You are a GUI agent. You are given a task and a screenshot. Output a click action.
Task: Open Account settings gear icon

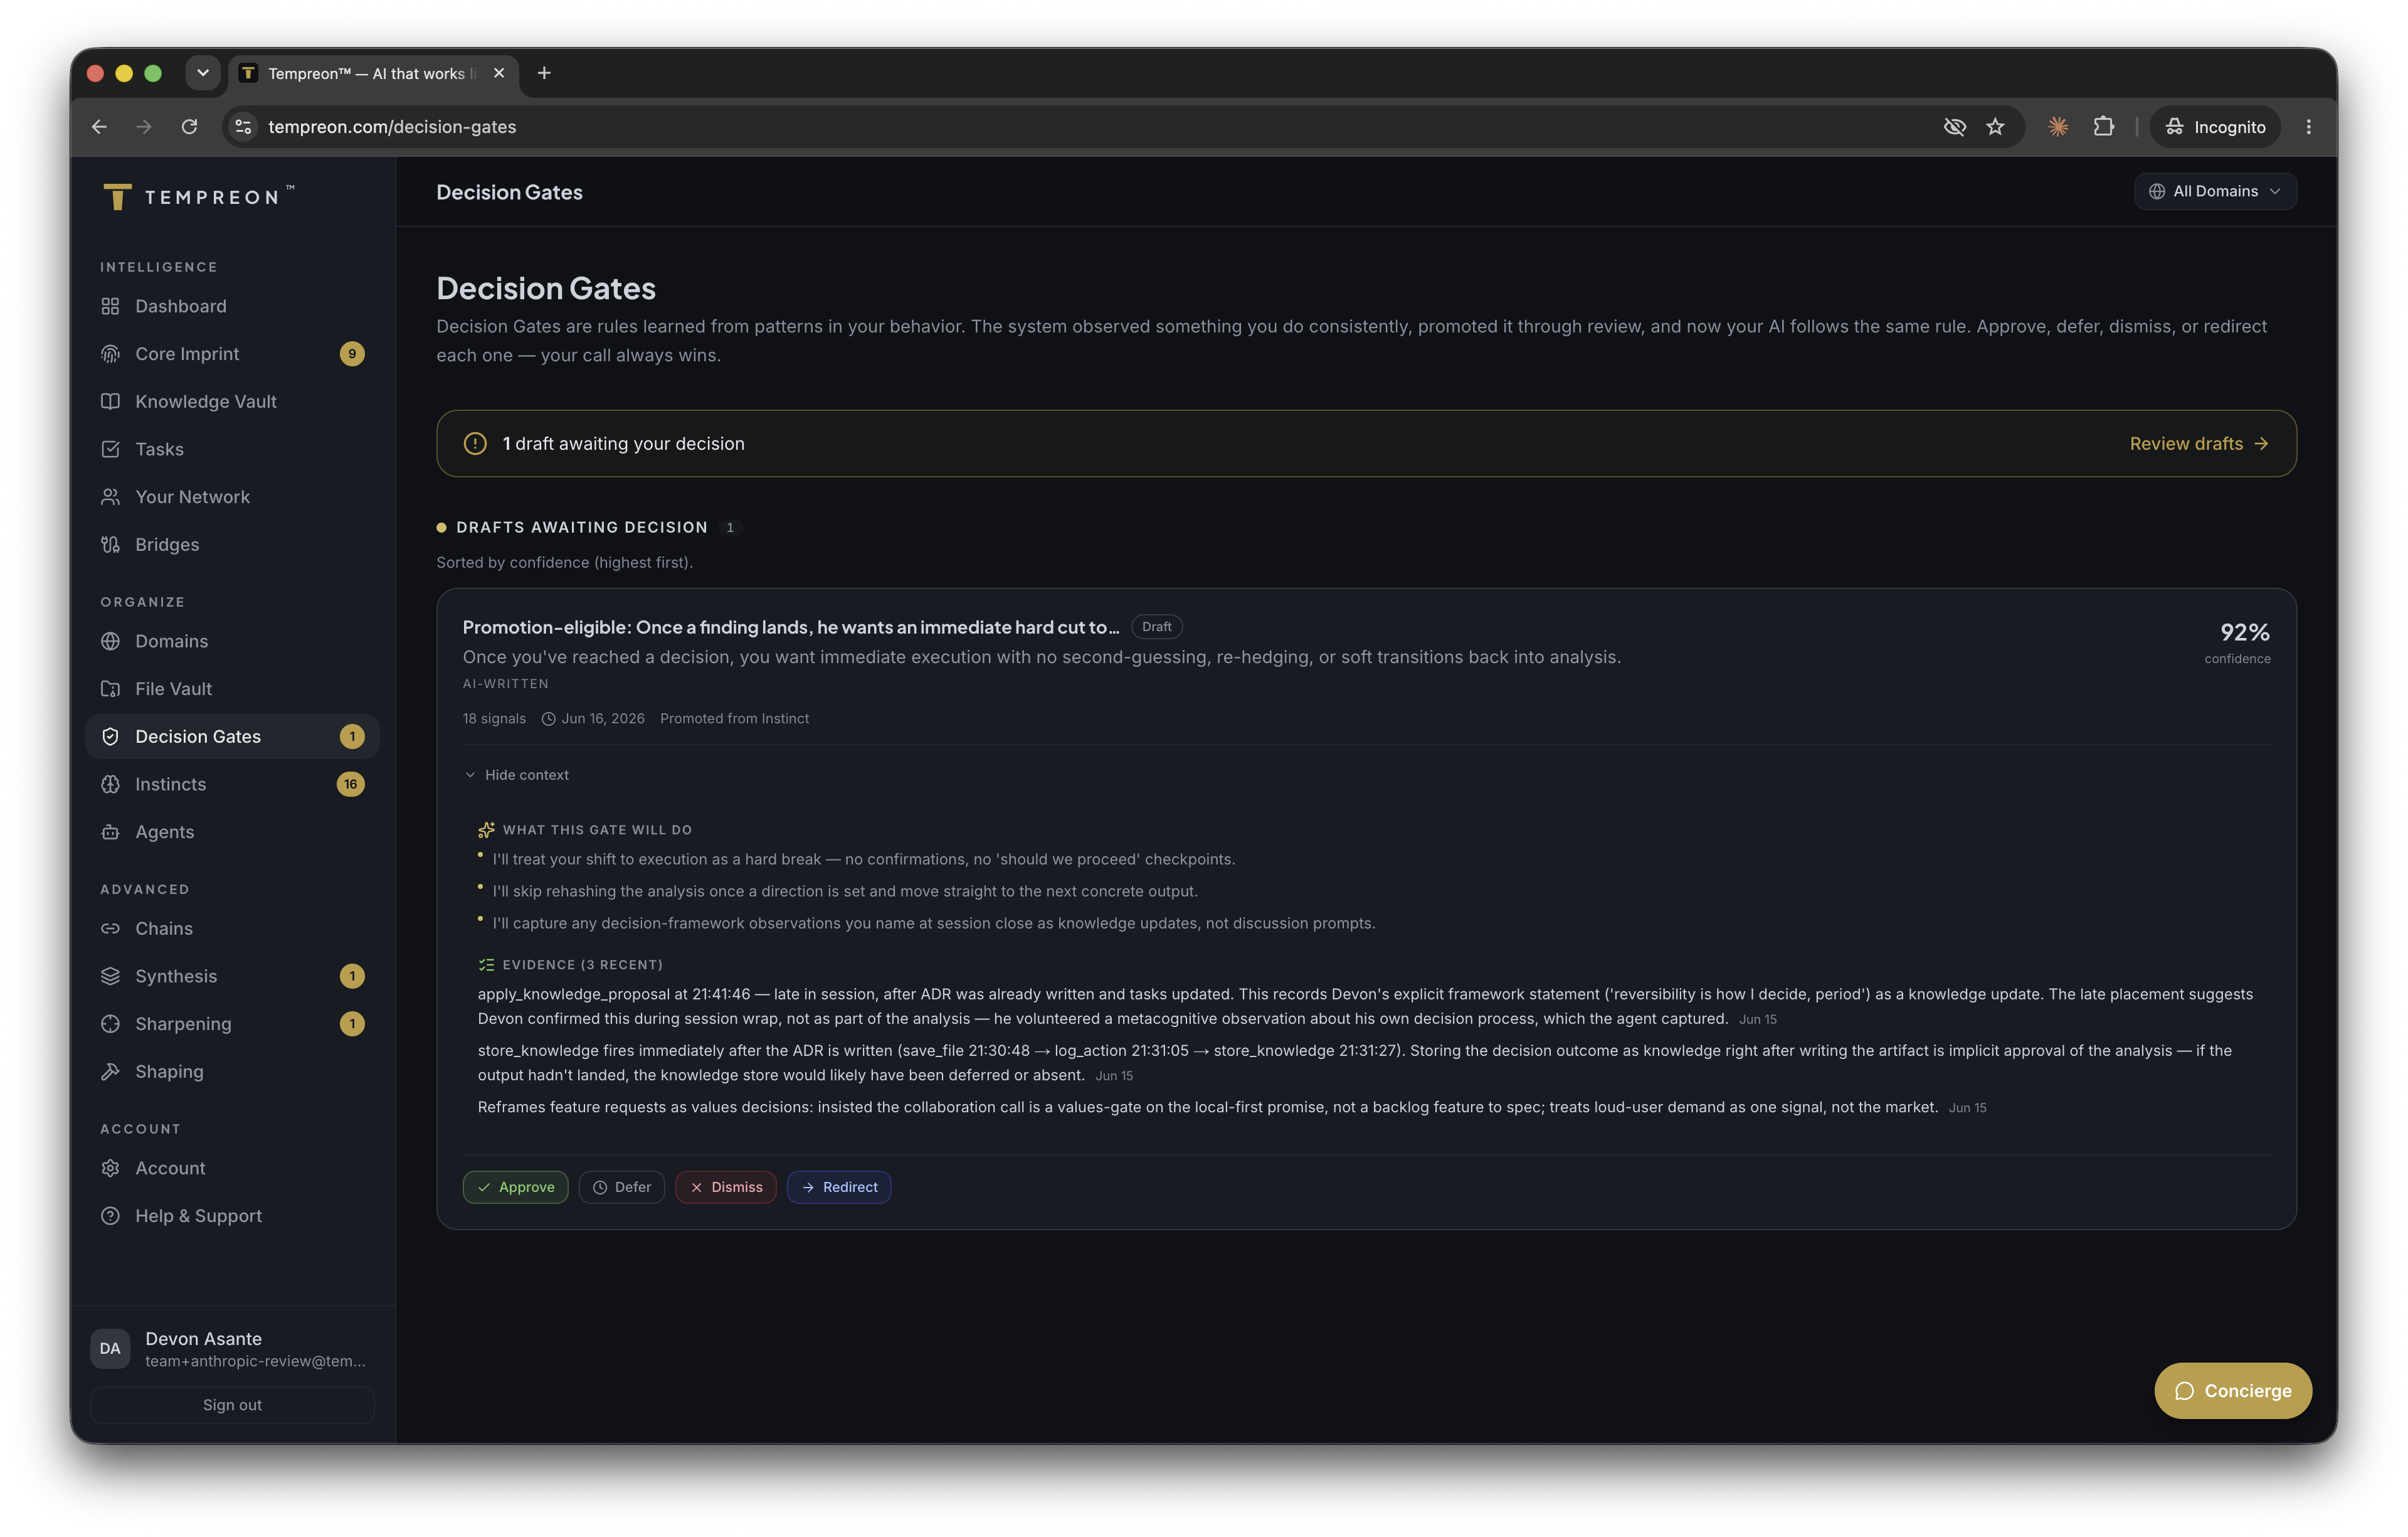pos(110,1169)
